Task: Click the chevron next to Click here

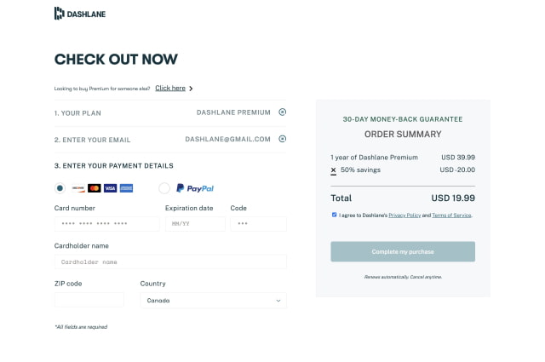Action: (191, 89)
